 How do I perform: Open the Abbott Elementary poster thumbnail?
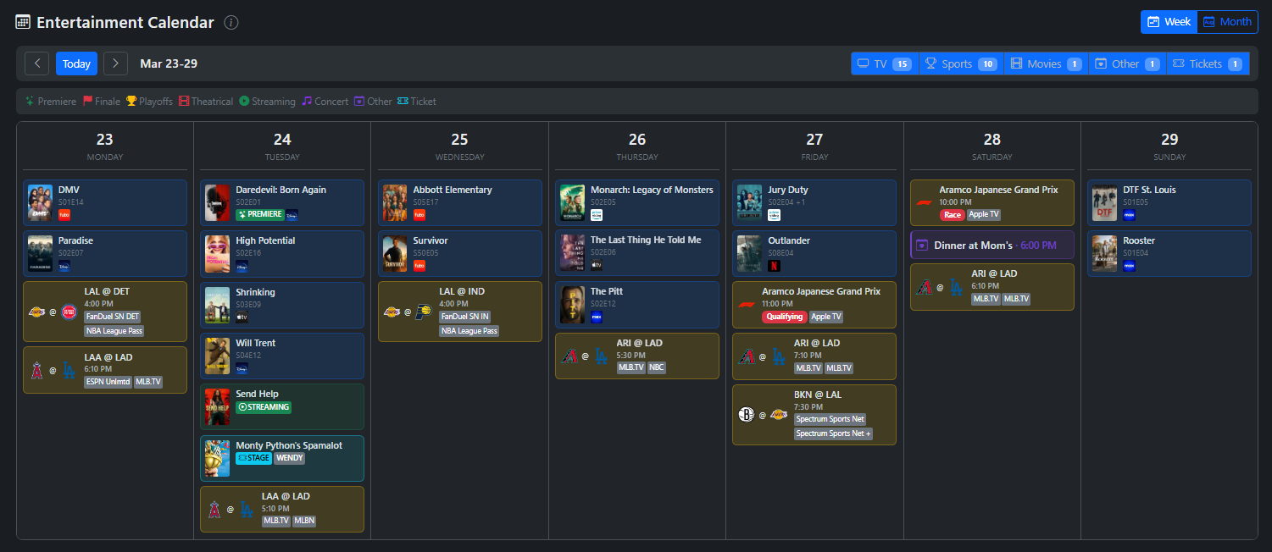[x=395, y=202]
